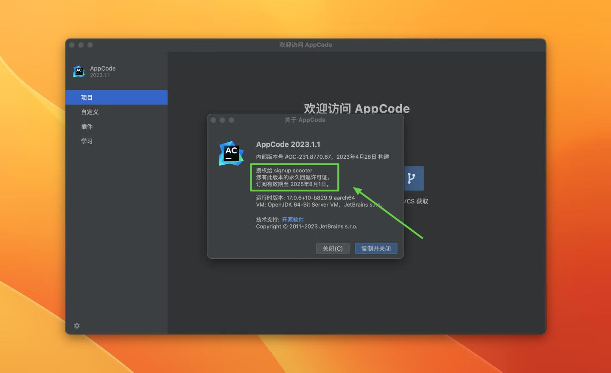Click the 您有此版本的永久回退许可证 line
The height and width of the screenshot is (373, 611).
(293, 177)
